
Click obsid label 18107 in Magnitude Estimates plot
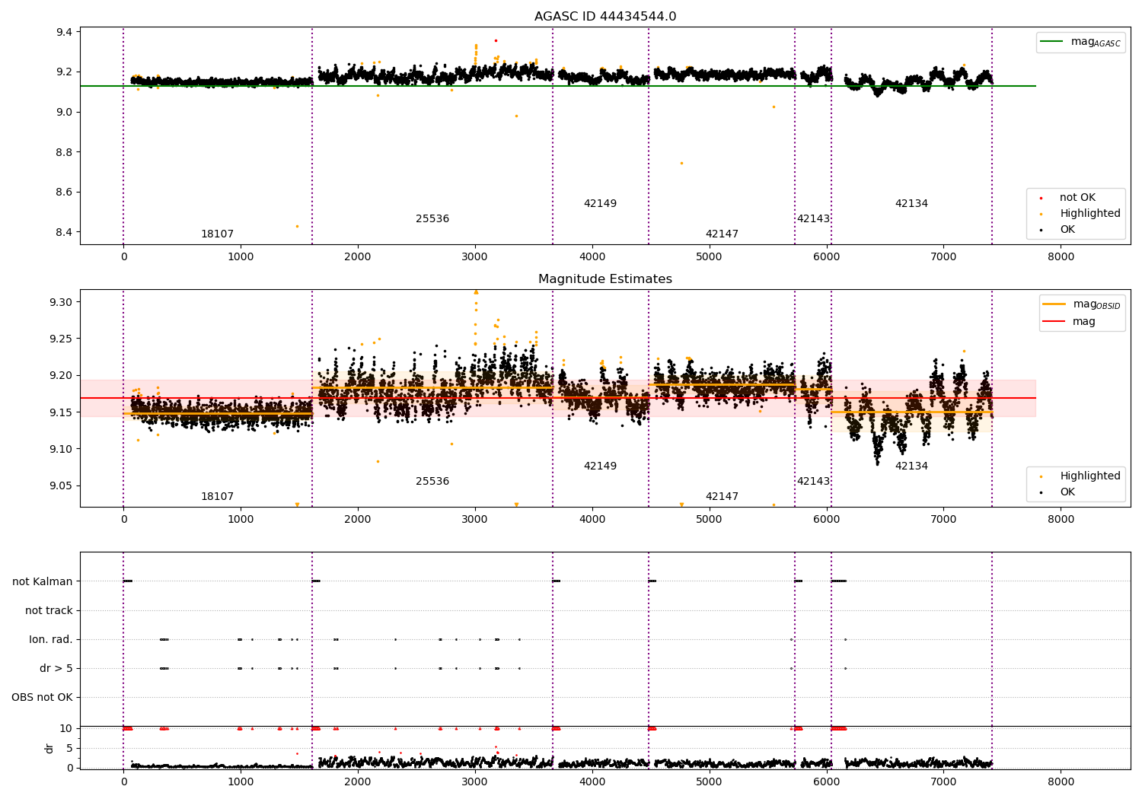pyautogui.click(x=217, y=496)
